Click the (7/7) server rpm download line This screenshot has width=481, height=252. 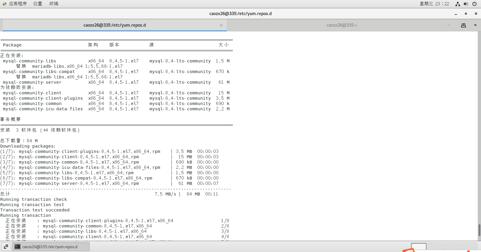point(109,183)
